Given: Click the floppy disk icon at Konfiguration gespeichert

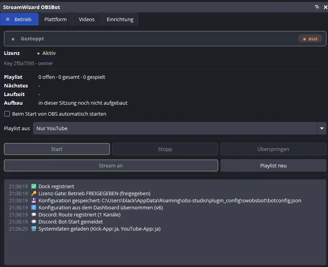Looking at the screenshot, I should coord(34,200).
